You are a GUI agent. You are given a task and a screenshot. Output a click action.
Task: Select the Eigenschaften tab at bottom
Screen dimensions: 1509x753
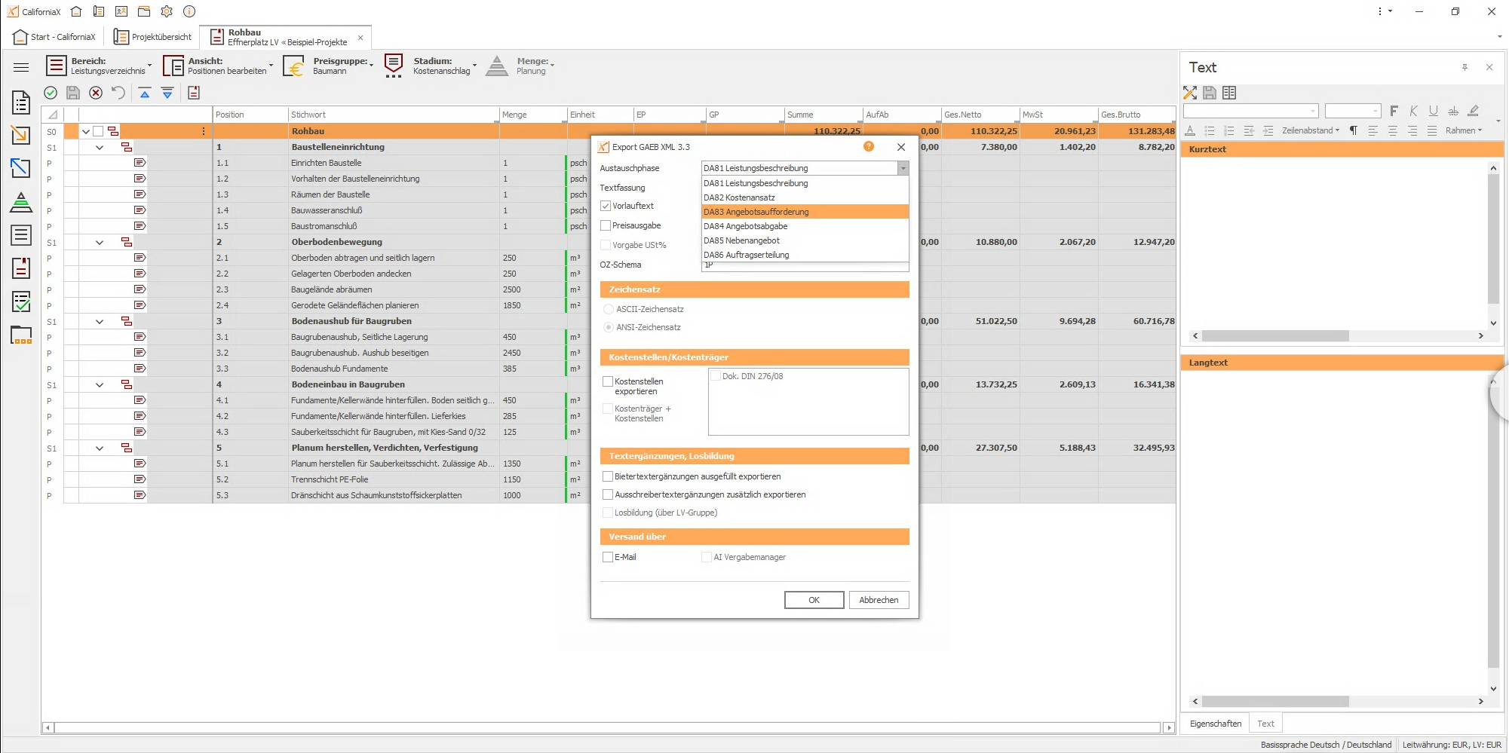pyautogui.click(x=1215, y=724)
